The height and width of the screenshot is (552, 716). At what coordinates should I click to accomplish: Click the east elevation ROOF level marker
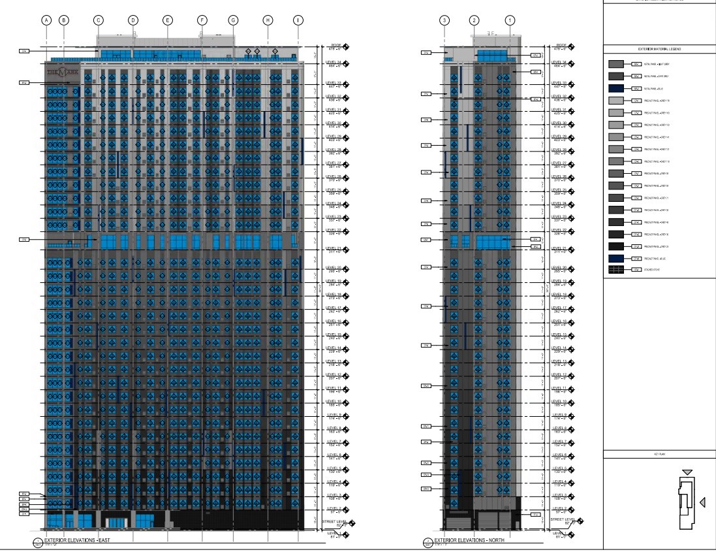tap(346, 47)
